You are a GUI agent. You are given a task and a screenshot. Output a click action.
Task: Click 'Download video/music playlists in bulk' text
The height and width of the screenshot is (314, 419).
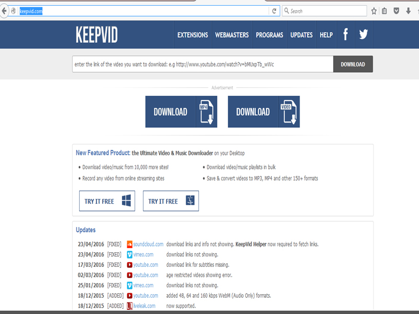click(241, 167)
